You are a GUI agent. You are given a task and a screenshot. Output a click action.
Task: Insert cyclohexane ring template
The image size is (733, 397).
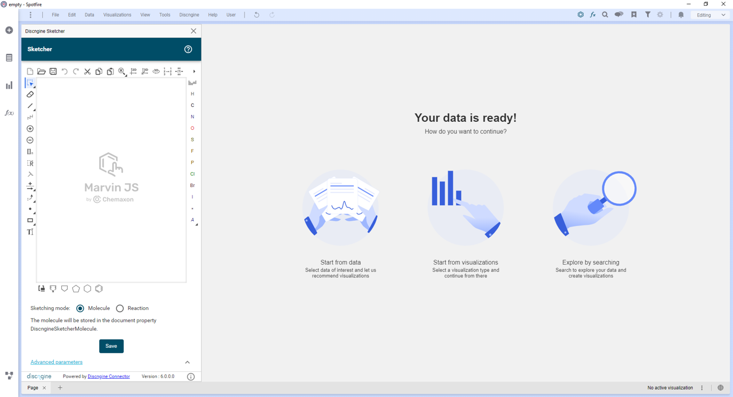(x=88, y=289)
